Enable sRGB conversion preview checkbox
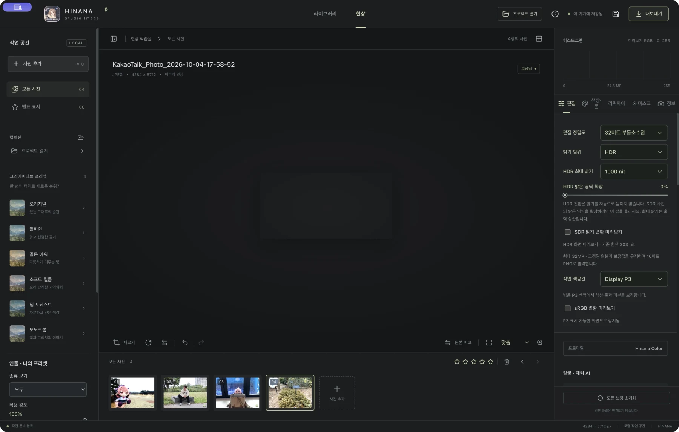 (567, 308)
